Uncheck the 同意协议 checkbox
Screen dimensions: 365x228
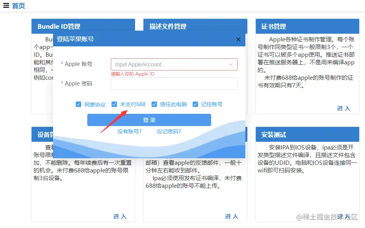(x=78, y=104)
